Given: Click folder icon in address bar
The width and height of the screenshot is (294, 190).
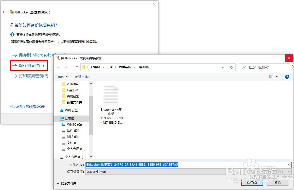Looking at the screenshot, I should 83,67.
